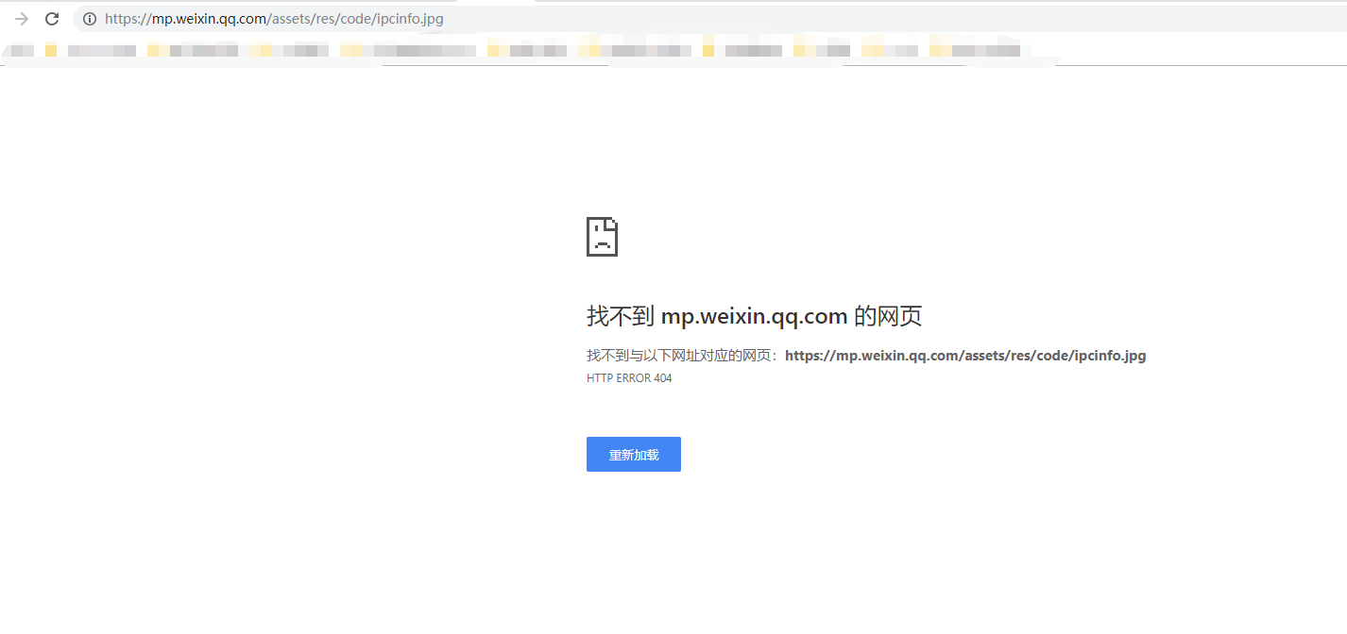
Task: Open the site information icon in the address bar
Action: click(x=90, y=19)
